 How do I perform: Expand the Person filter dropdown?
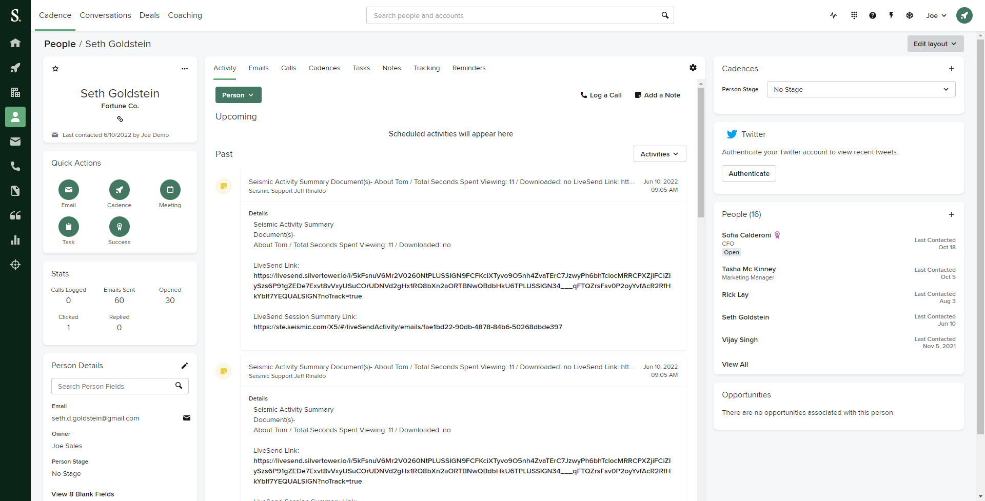238,95
